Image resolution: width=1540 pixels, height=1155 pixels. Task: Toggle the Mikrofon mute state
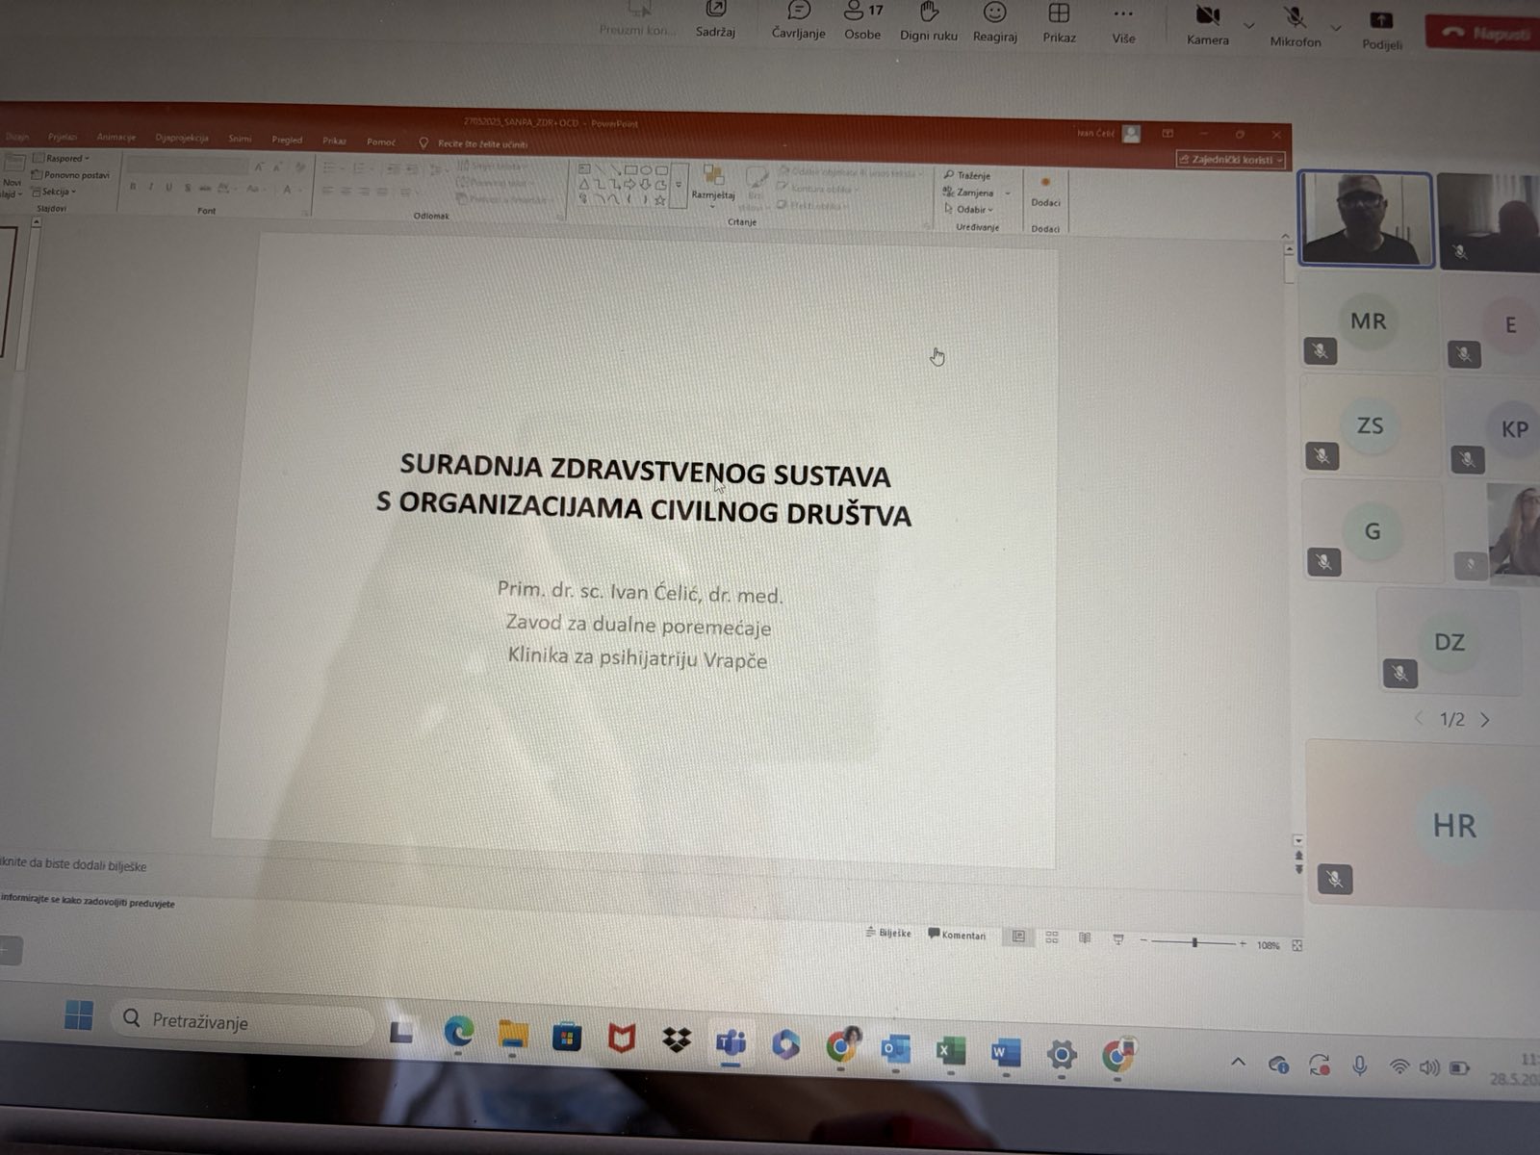click(x=1295, y=19)
